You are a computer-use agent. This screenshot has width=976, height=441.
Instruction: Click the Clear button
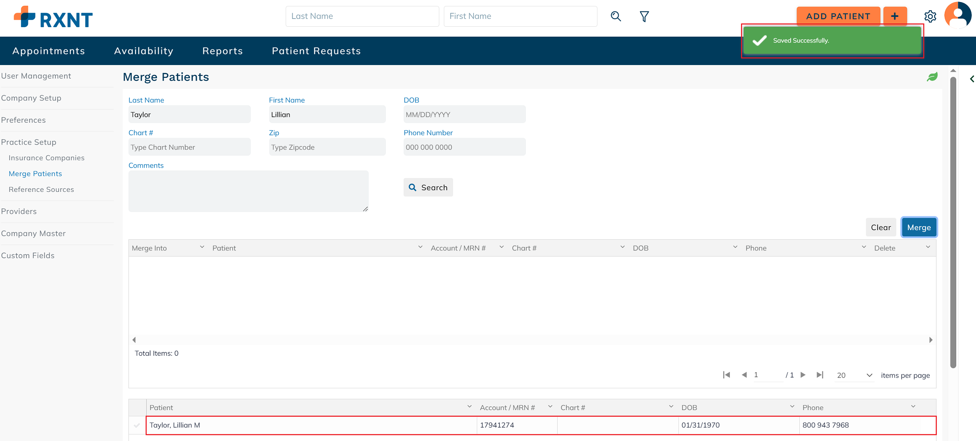880,227
